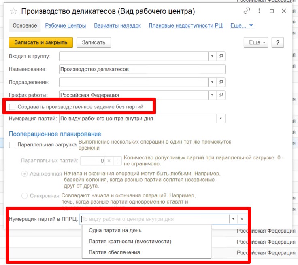Click into the Наименование text field
The image size is (298, 265).
142,69
